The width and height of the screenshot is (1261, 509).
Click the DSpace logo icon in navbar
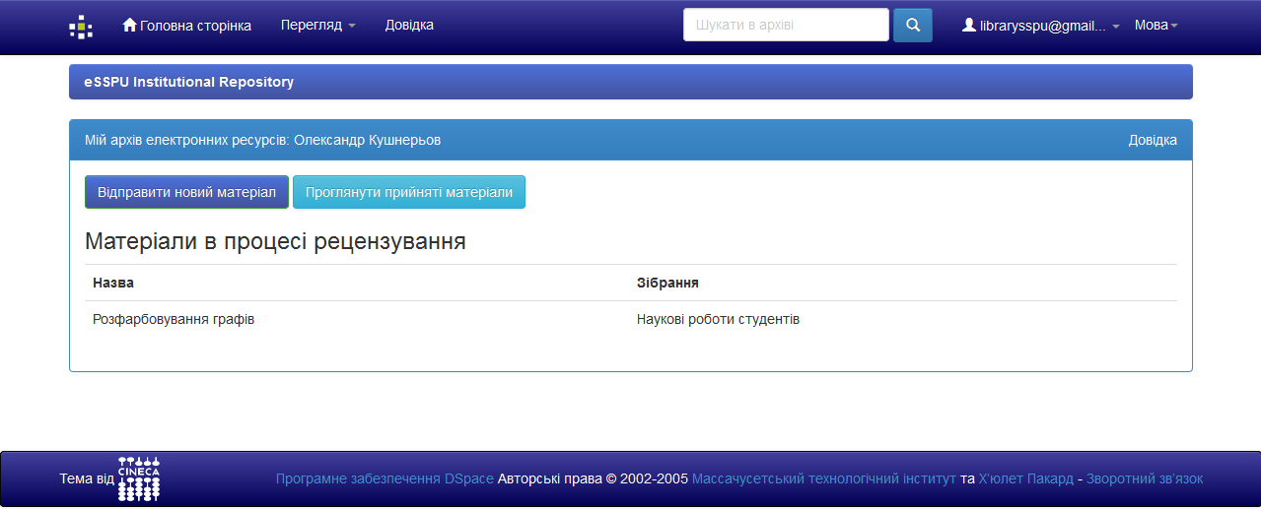point(81,27)
